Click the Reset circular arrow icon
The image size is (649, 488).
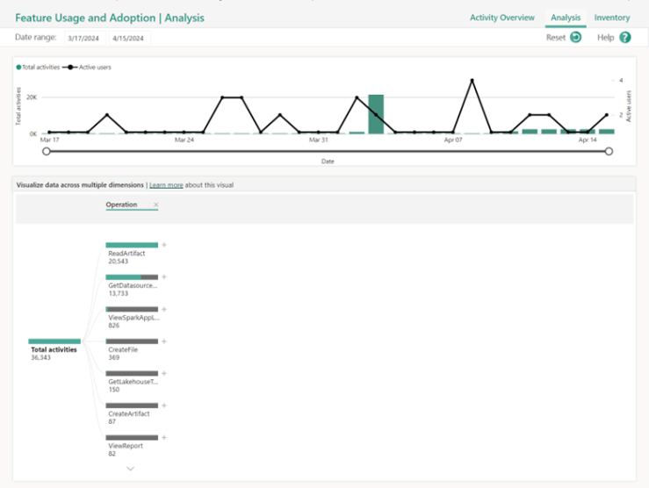(575, 38)
